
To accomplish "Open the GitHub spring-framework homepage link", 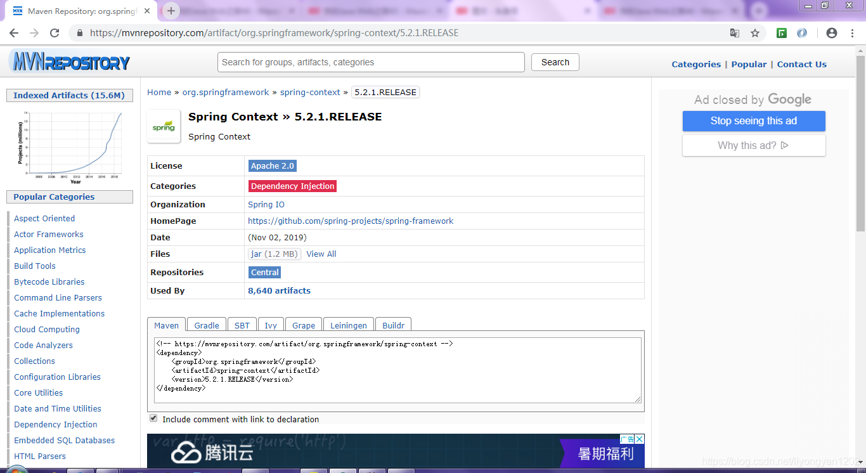I will pyautogui.click(x=351, y=221).
